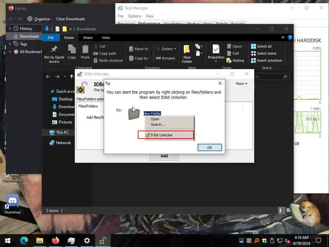This screenshot has width=329, height=247.
Task: Open the File menu in Task Manager
Action: tap(120, 16)
